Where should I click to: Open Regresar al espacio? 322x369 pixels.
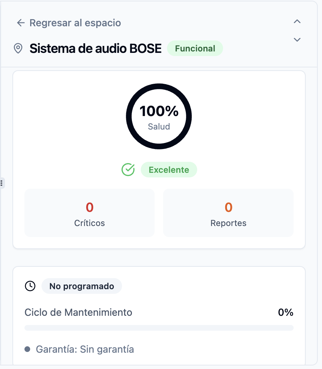pyautogui.click(x=76, y=23)
